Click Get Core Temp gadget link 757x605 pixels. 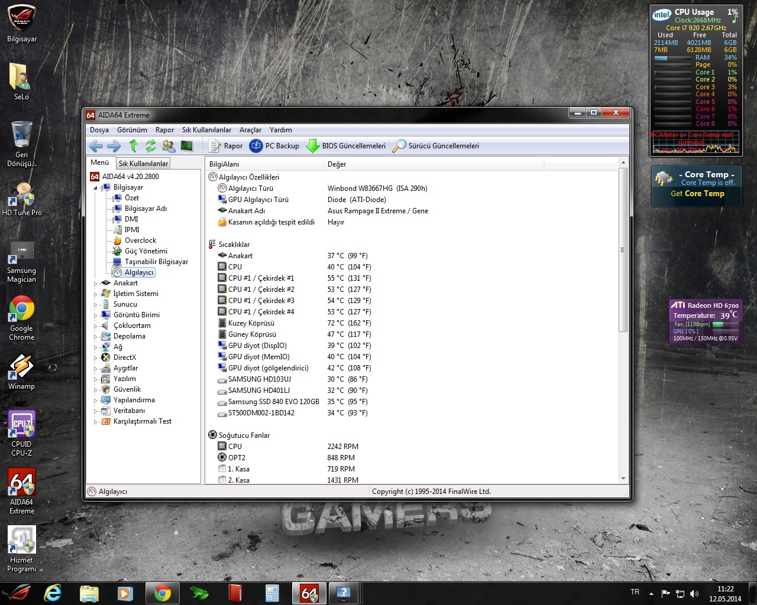tap(697, 194)
